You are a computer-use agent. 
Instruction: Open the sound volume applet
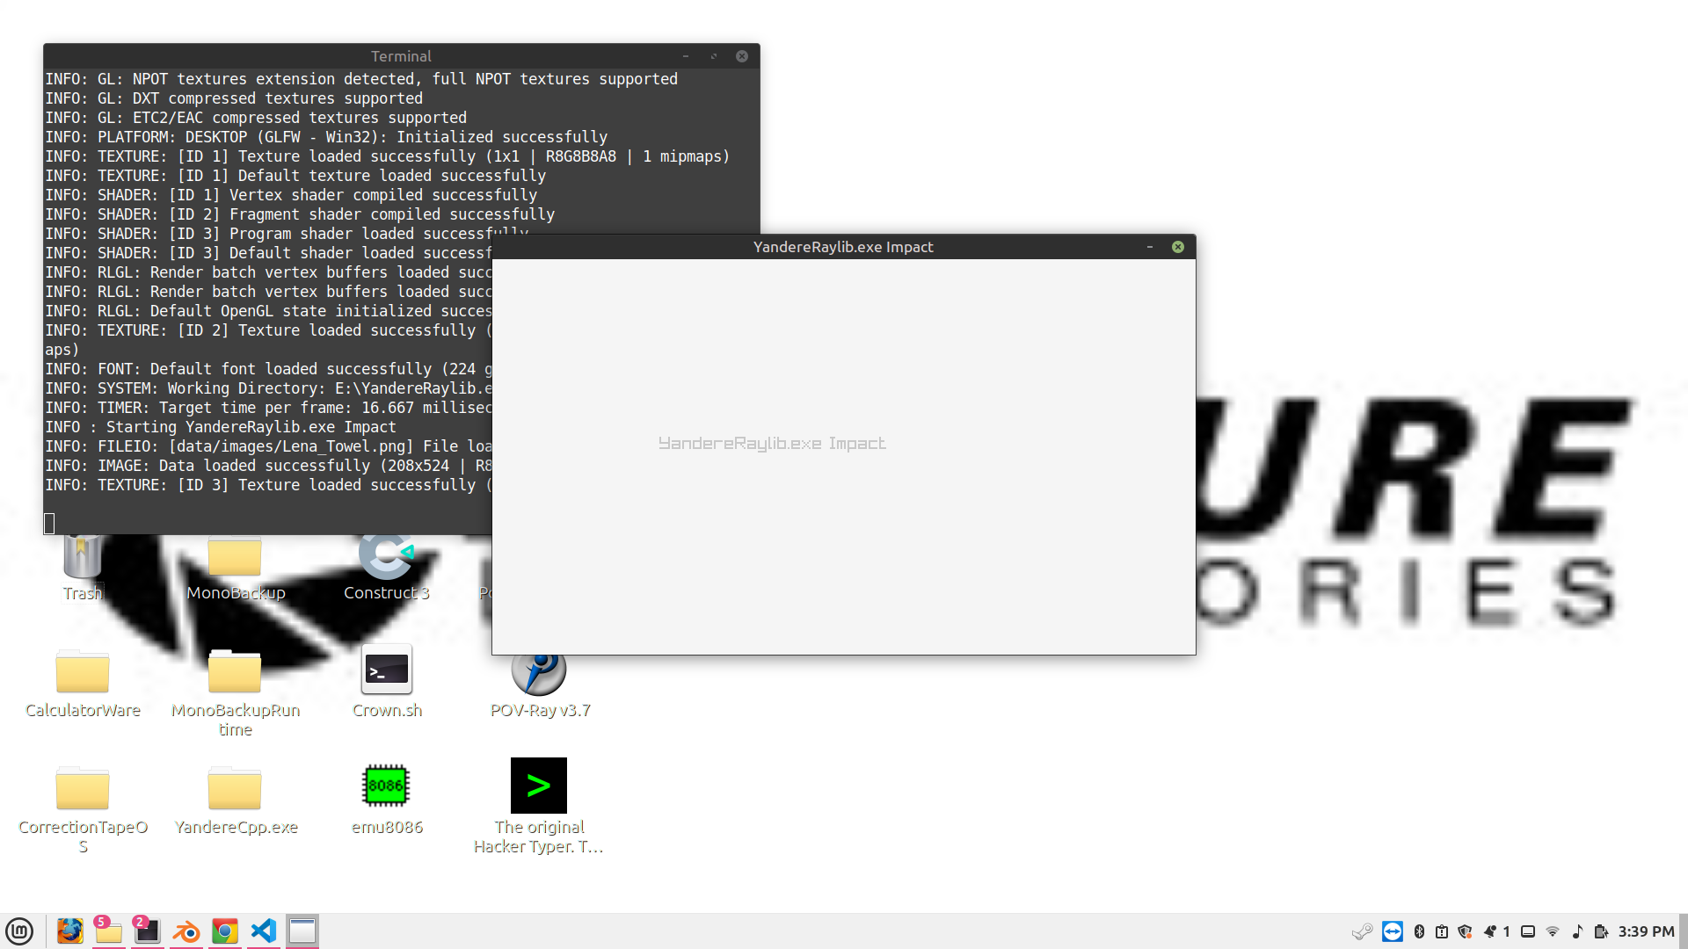point(1577,931)
